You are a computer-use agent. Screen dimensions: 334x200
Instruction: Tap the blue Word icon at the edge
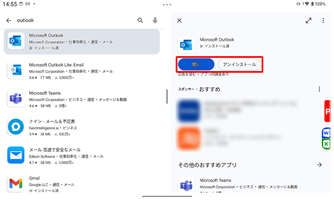click(x=326, y=133)
